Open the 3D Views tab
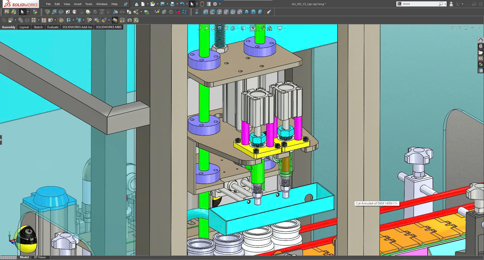 40,257
